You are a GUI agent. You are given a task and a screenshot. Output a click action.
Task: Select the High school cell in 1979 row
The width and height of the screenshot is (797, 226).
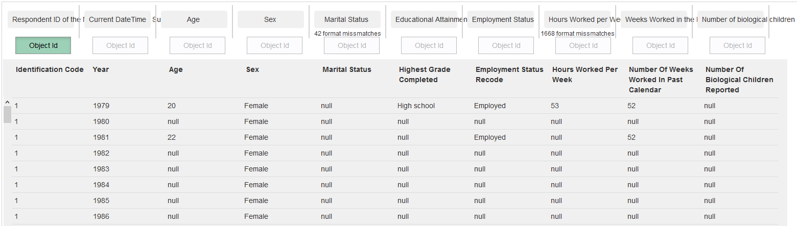pyautogui.click(x=416, y=106)
